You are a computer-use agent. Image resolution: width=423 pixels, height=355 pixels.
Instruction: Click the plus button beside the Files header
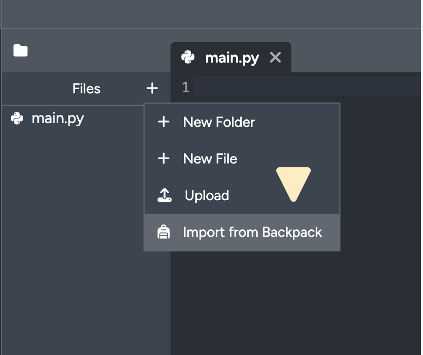click(x=152, y=88)
